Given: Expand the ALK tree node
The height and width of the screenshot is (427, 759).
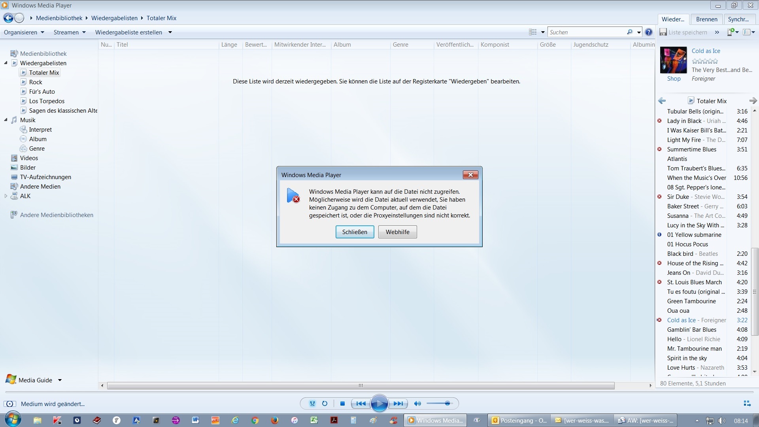Looking at the screenshot, I should pos(6,196).
